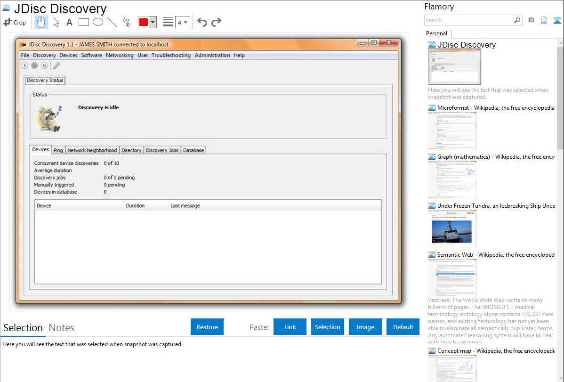Open discovery settings wrench icon
Screen dimensions: 564x382
click(x=56, y=65)
